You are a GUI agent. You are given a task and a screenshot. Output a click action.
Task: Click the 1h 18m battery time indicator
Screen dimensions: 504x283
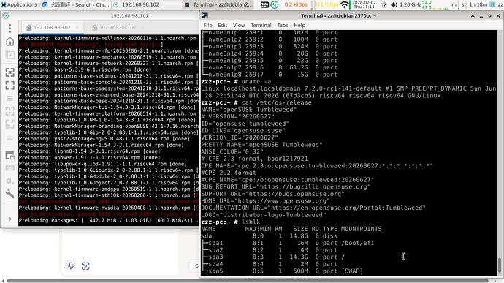(x=478, y=4)
